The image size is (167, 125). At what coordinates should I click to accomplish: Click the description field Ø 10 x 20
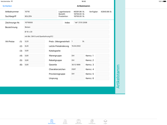67,32
